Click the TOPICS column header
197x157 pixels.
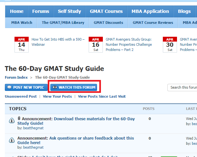tap(18, 109)
